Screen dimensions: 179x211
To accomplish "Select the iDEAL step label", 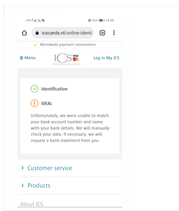I will tap(47, 103).
